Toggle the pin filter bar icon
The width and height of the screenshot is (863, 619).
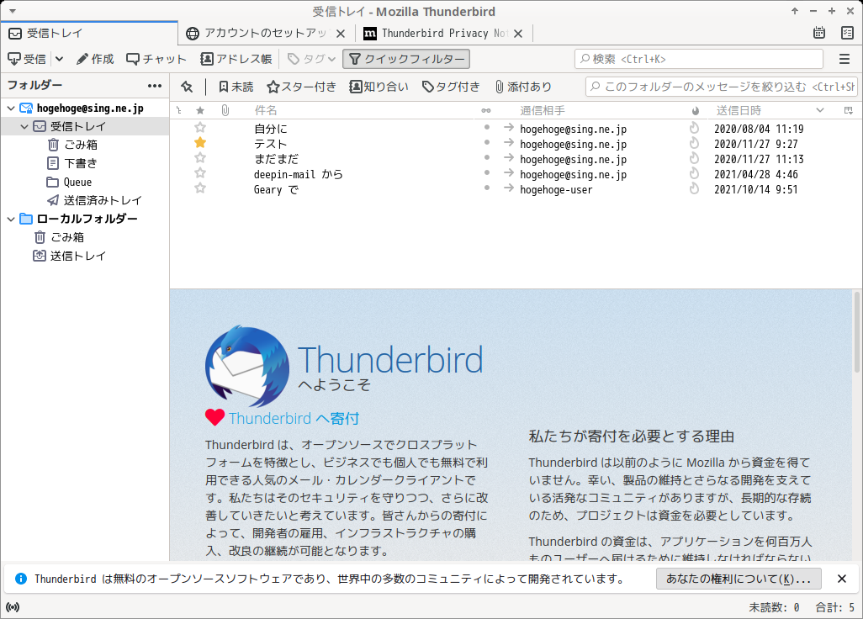(187, 87)
